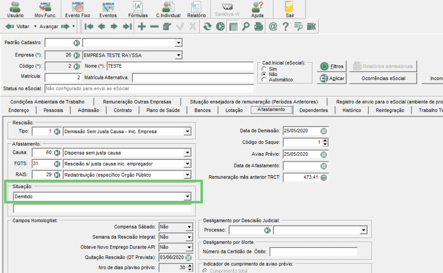Image resolution: width=443 pixels, height=273 pixels.
Task: Open the Relatório toolbar icon
Action: point(196,9)
